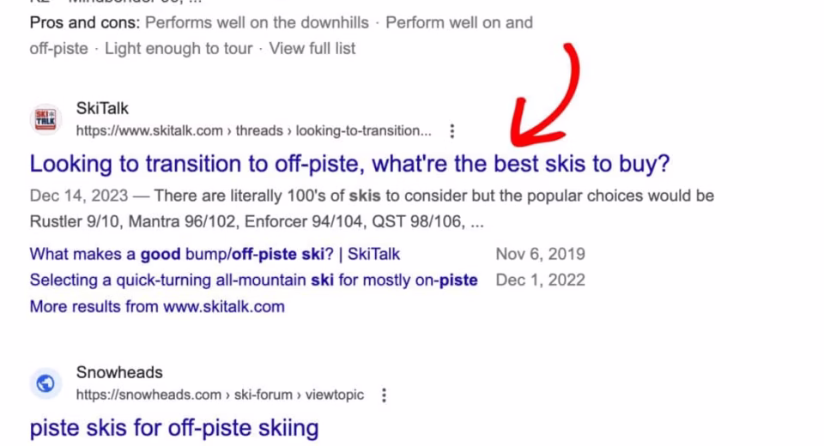Click the SkiTalk site name

coord(102,109)
